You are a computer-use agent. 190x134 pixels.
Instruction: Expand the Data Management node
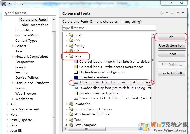(x=7, y=109)
